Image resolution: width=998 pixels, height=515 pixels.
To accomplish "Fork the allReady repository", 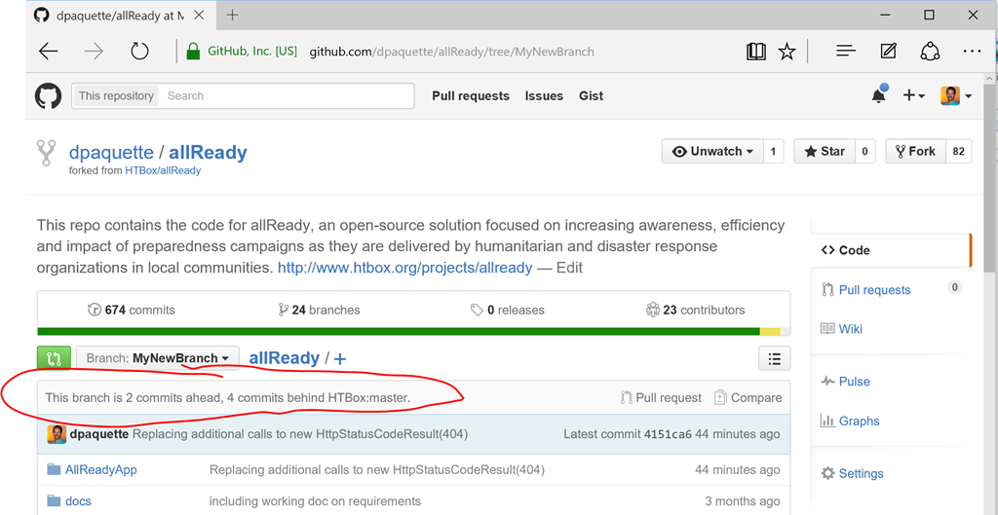I will [916, 151].
